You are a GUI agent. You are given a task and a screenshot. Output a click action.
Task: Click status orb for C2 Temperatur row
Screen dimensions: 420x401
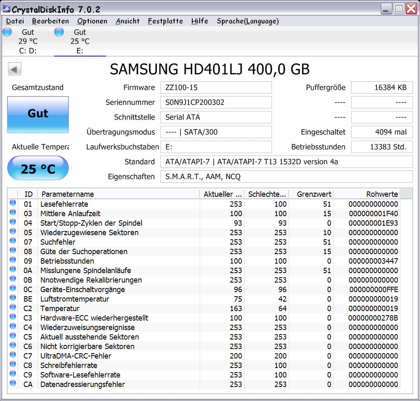[x=13, y=307]
